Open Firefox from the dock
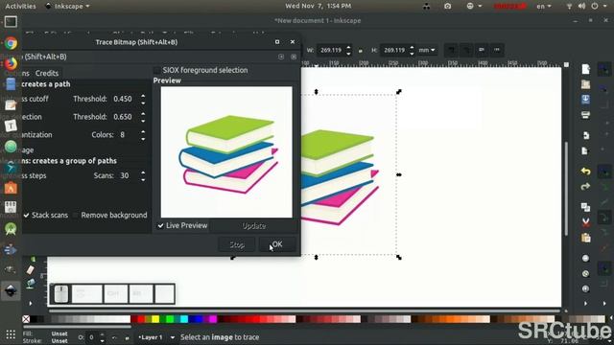Viewport: 614px width, 345px height. tap(11, 63)
